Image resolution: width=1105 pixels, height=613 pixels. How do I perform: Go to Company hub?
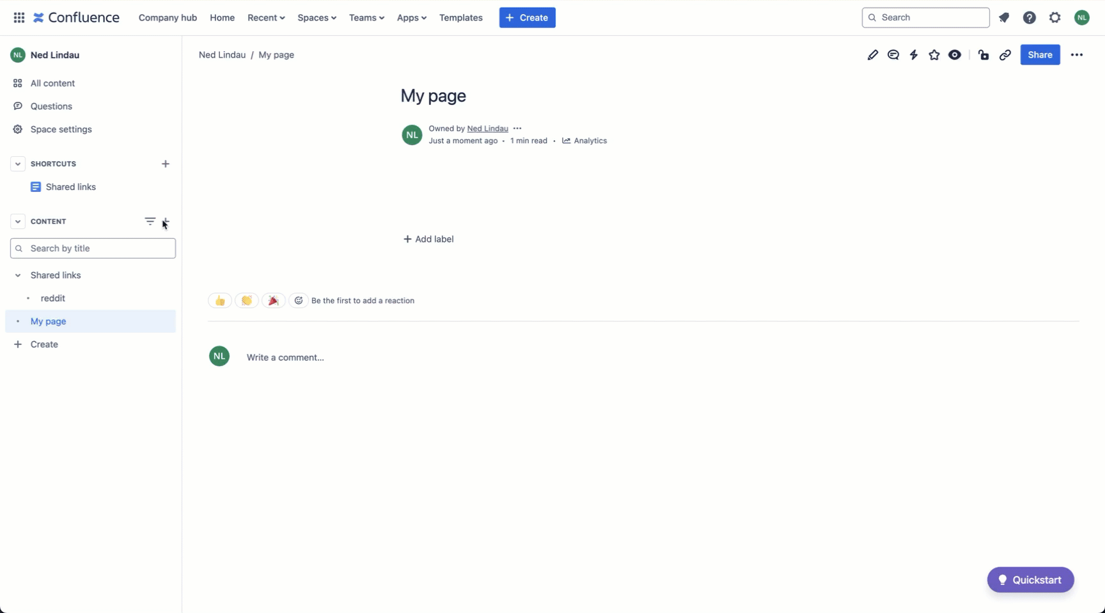pyautogui.click(x=168, y=17)
